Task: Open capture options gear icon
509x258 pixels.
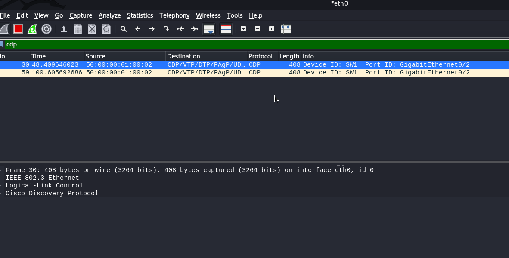Action: (x=47, y=29)
